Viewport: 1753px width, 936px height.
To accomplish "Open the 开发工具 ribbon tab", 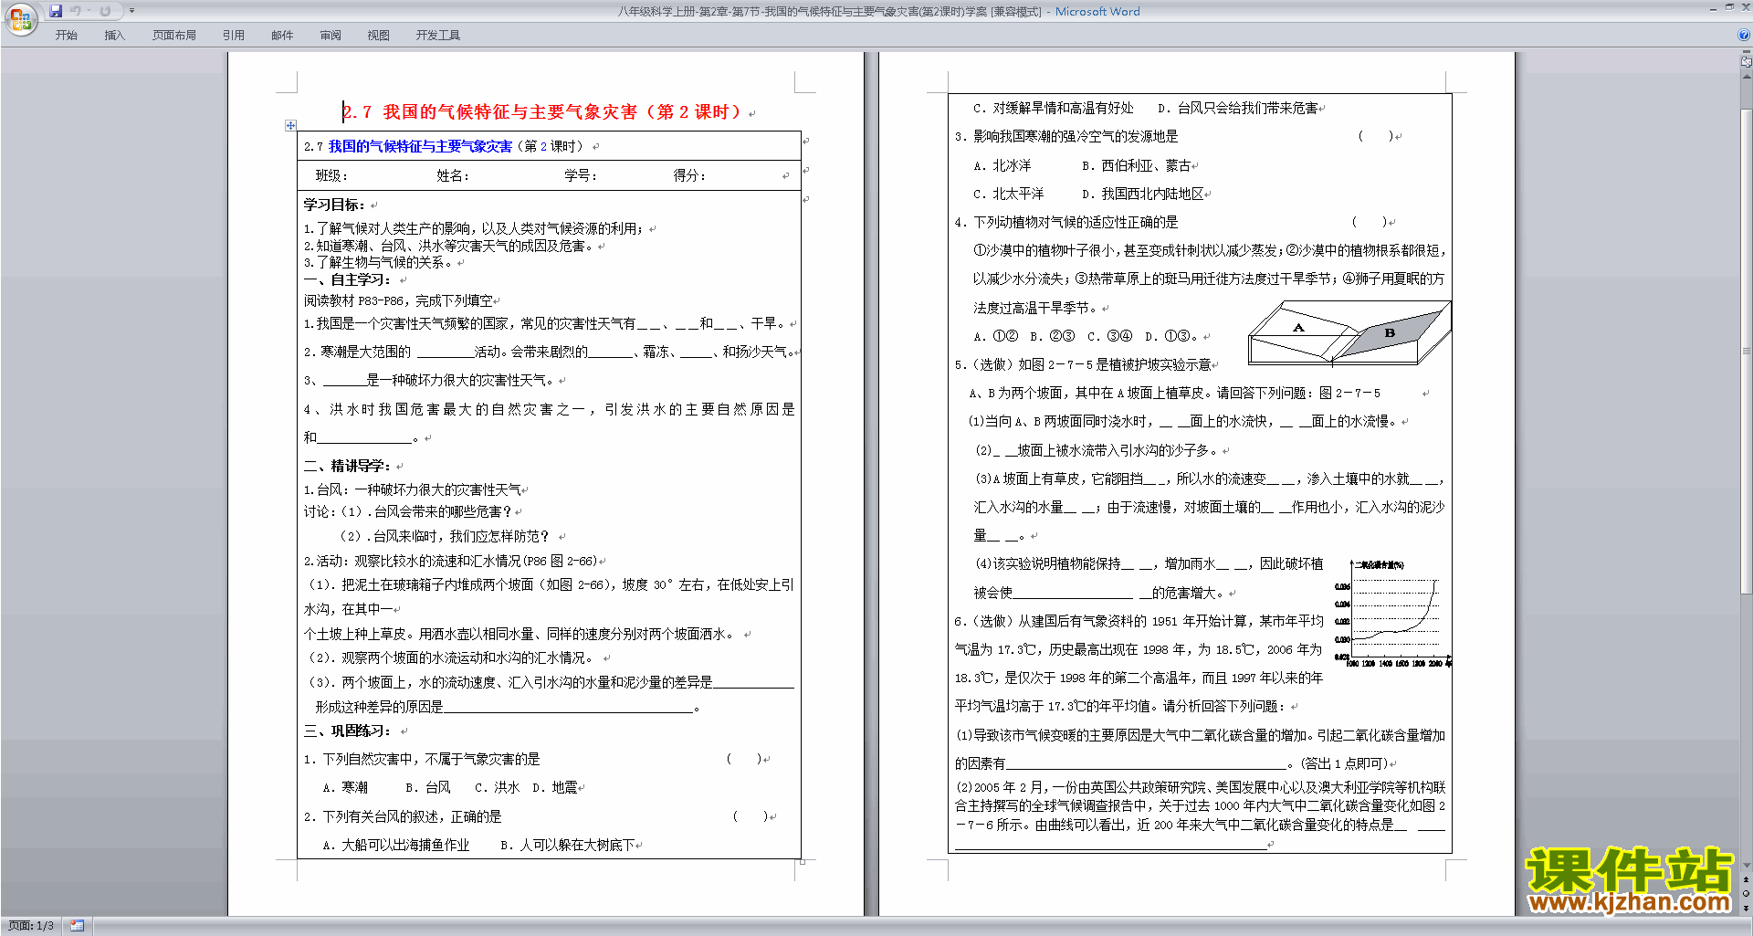I will pos(437,35).
